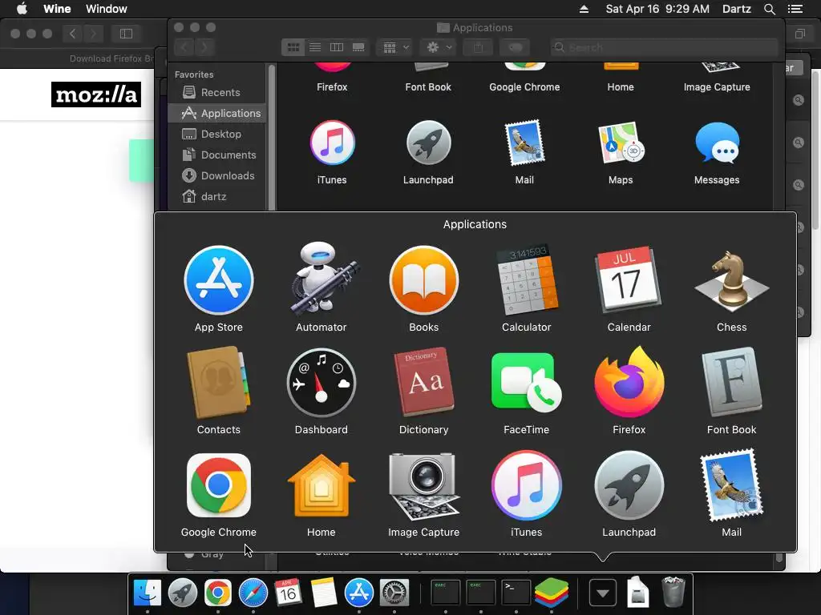The height and width of the screenshot is (615, 821).
Task: Select Mail in the Finder window
Action: point(524,143)
